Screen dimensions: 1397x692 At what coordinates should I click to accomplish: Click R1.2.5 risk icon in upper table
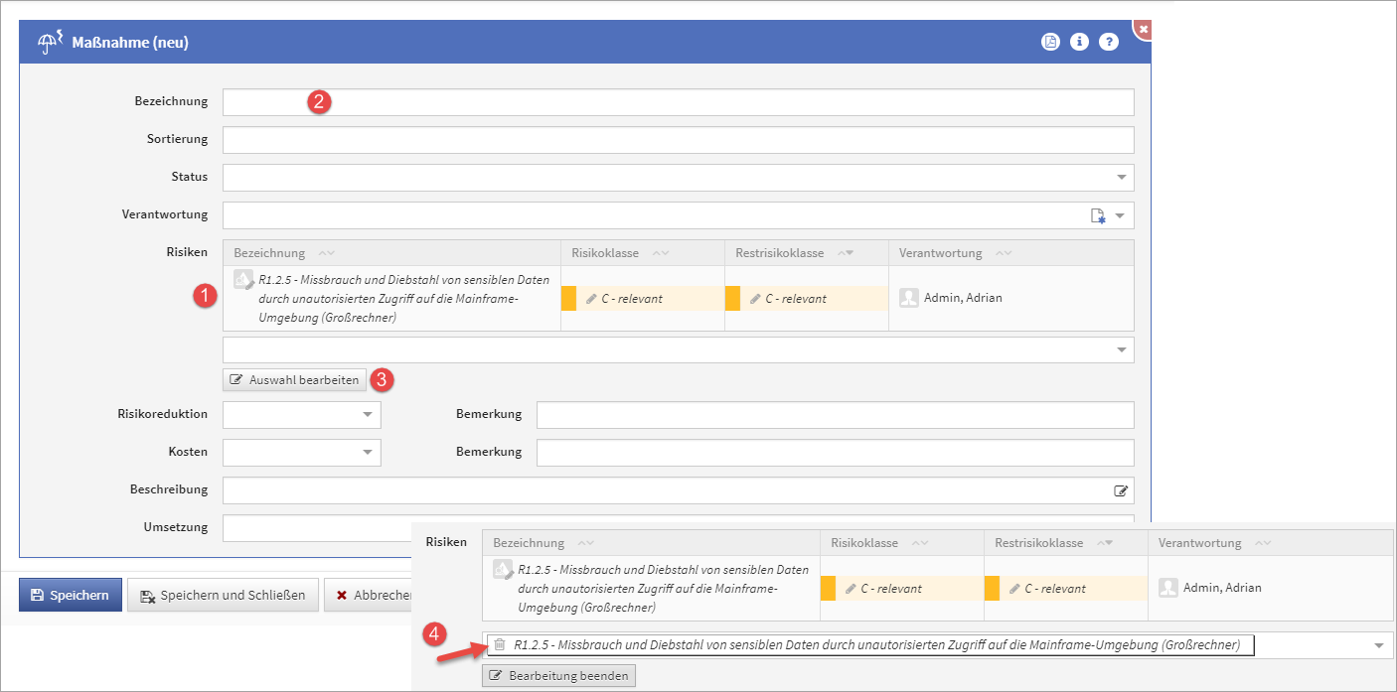243,280
